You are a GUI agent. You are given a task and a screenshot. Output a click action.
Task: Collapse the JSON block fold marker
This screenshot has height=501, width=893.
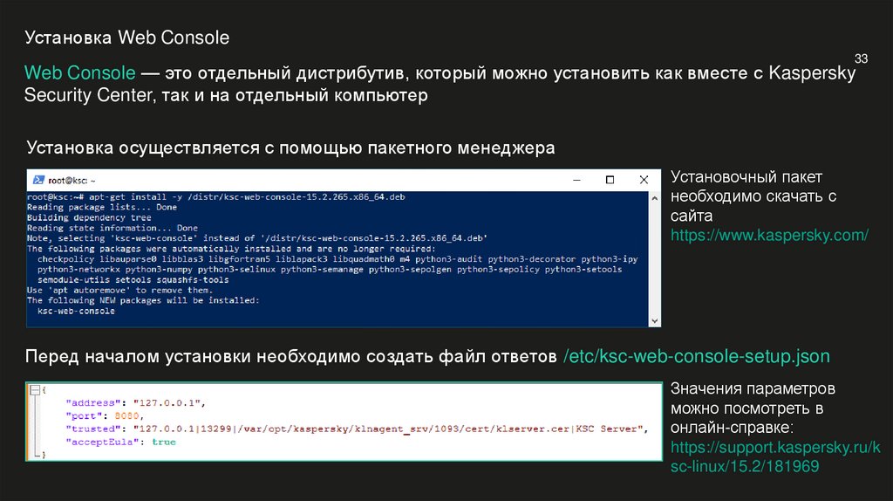35,390
